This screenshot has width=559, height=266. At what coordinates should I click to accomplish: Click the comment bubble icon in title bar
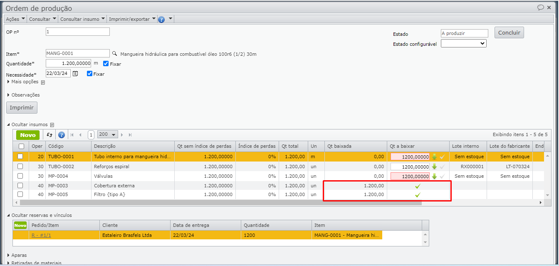(541, 7)
